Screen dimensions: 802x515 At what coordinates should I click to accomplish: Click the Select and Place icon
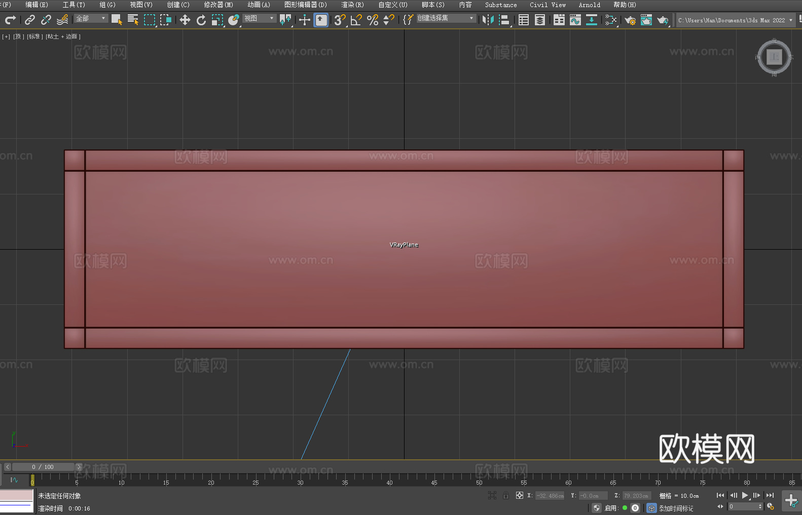click(x=234, y=20)
